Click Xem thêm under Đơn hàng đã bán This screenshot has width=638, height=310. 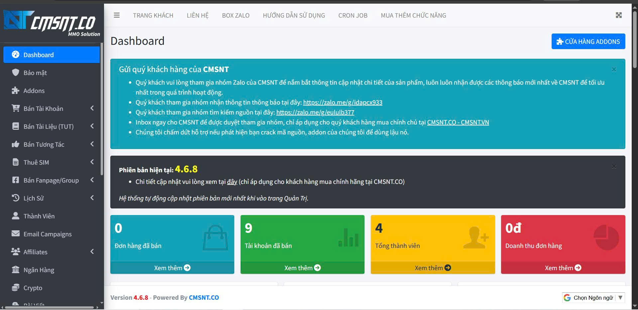(x=172, y=268)
